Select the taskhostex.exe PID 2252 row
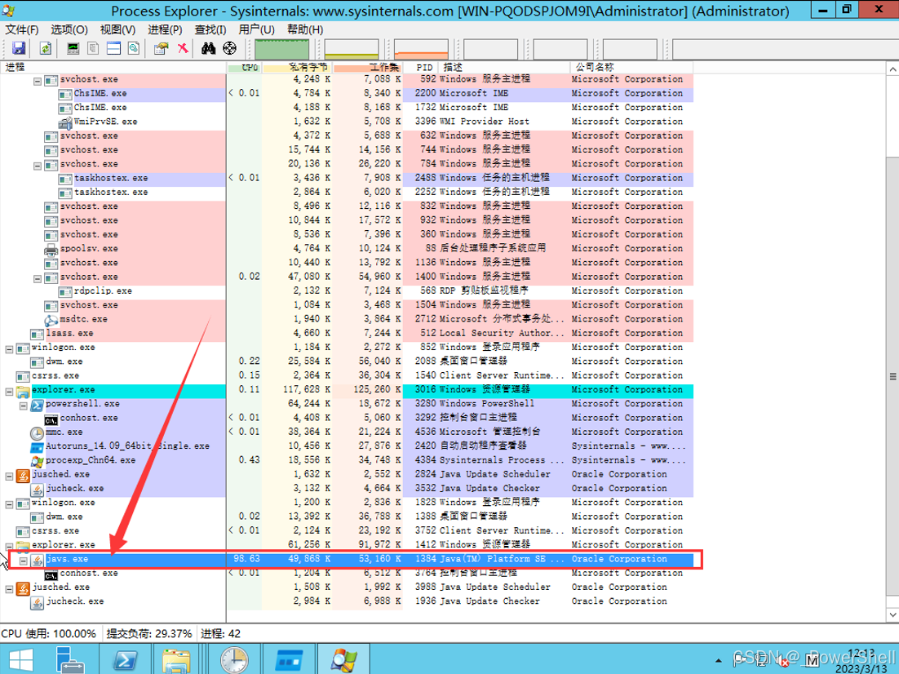Screen dimensions: 899x674 click(x=347, y=192)
